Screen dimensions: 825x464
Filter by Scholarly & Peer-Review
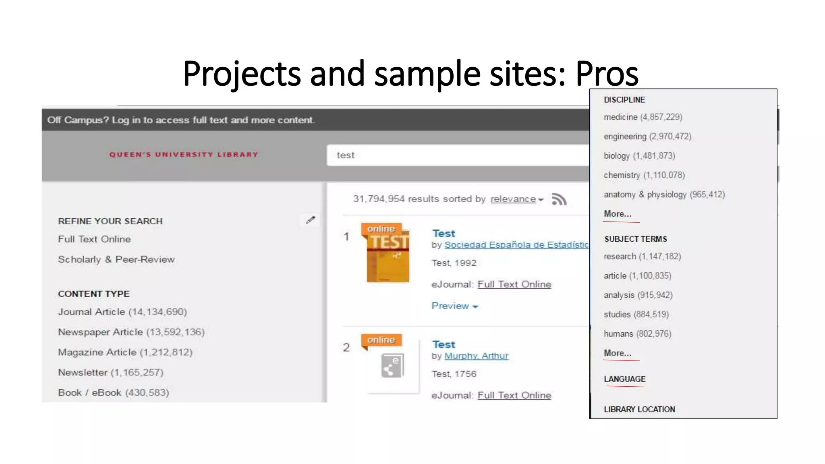[x=116, y=259]
